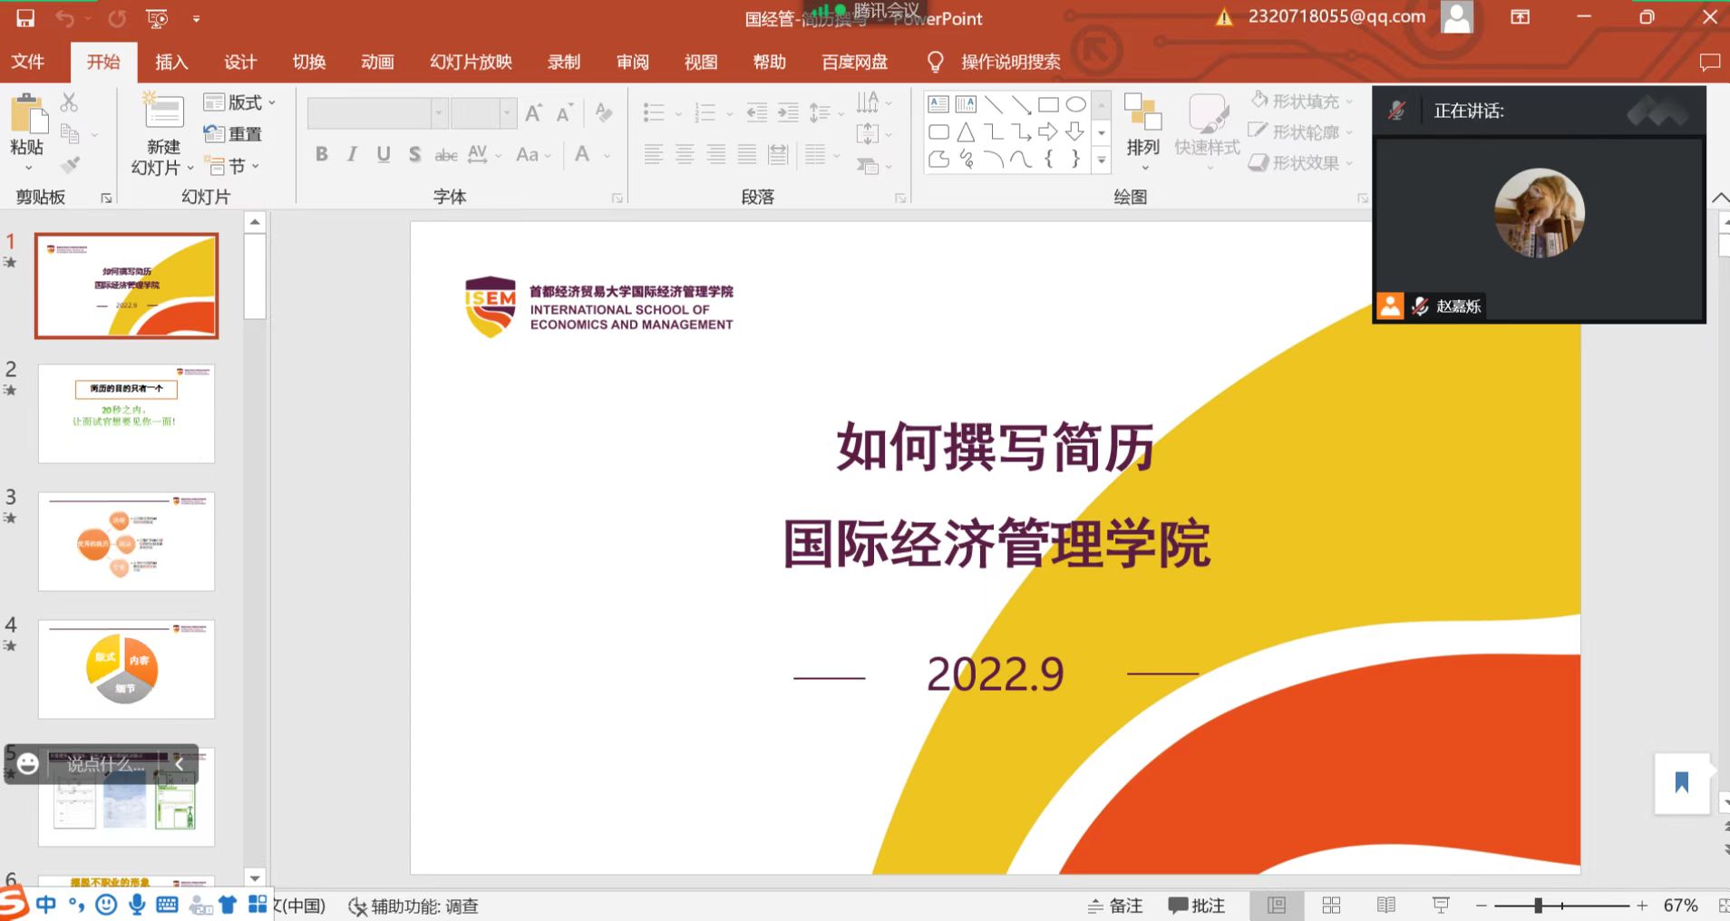Screen dimensions: 1730x921
Task: Expand the shapes gallery more arrow
Action: click(x=1102, y=160)
